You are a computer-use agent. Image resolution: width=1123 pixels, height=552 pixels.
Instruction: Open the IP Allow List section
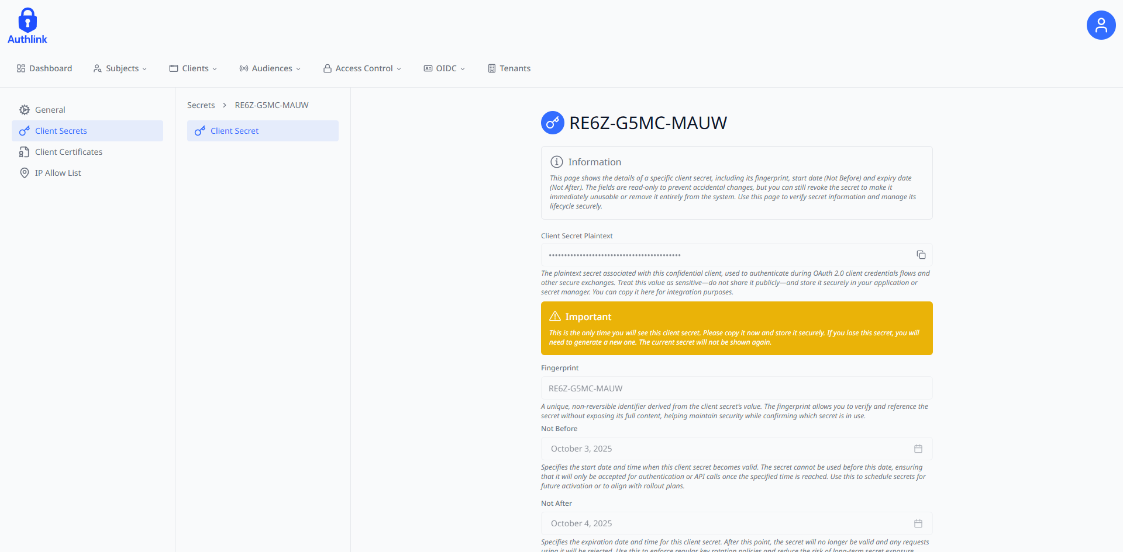[58, 173]
